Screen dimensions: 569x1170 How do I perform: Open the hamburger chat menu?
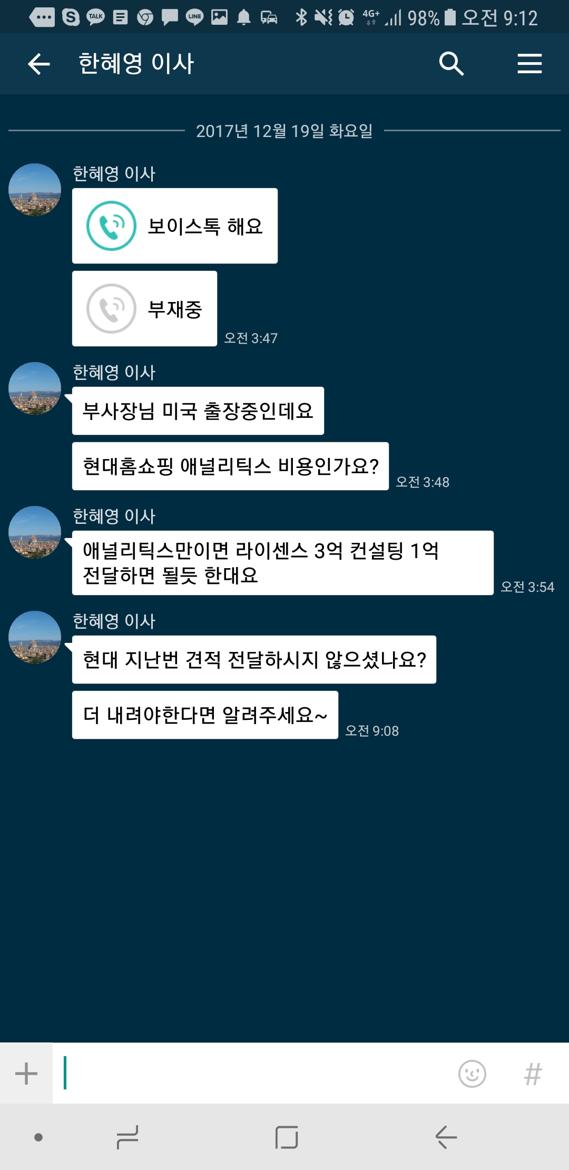pos(529,64)
